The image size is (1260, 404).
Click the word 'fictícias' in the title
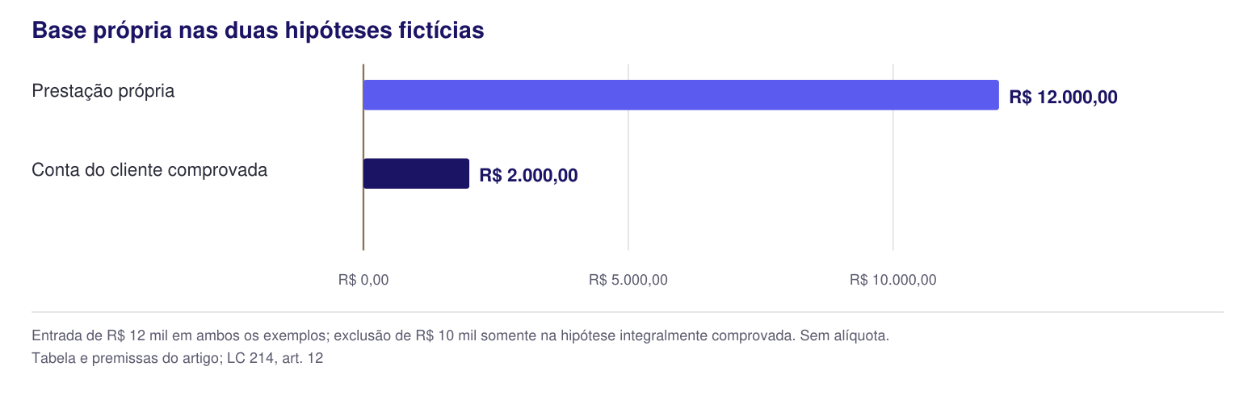click(x=443, y=31)
